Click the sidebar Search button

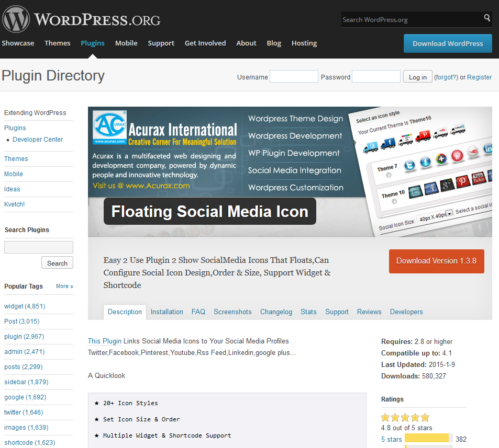click(x=57, y=263)
